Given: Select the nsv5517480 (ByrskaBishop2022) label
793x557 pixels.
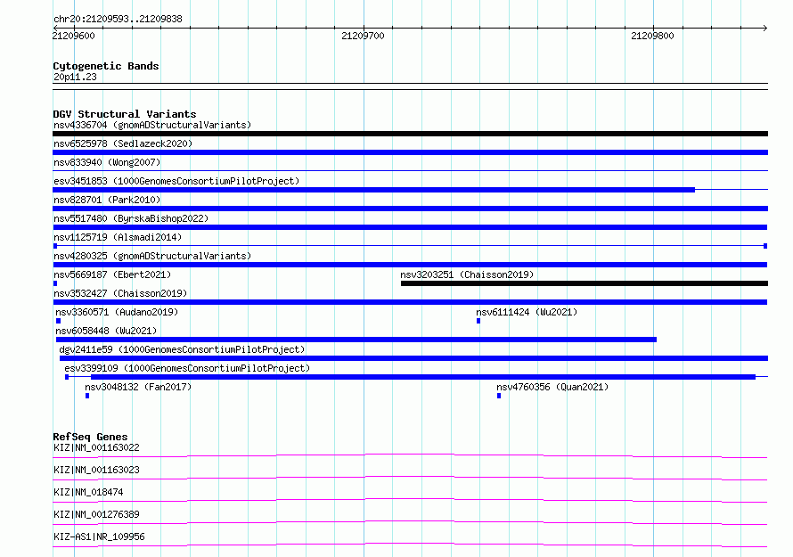Looking at the screenshot, I should (131, 218).
